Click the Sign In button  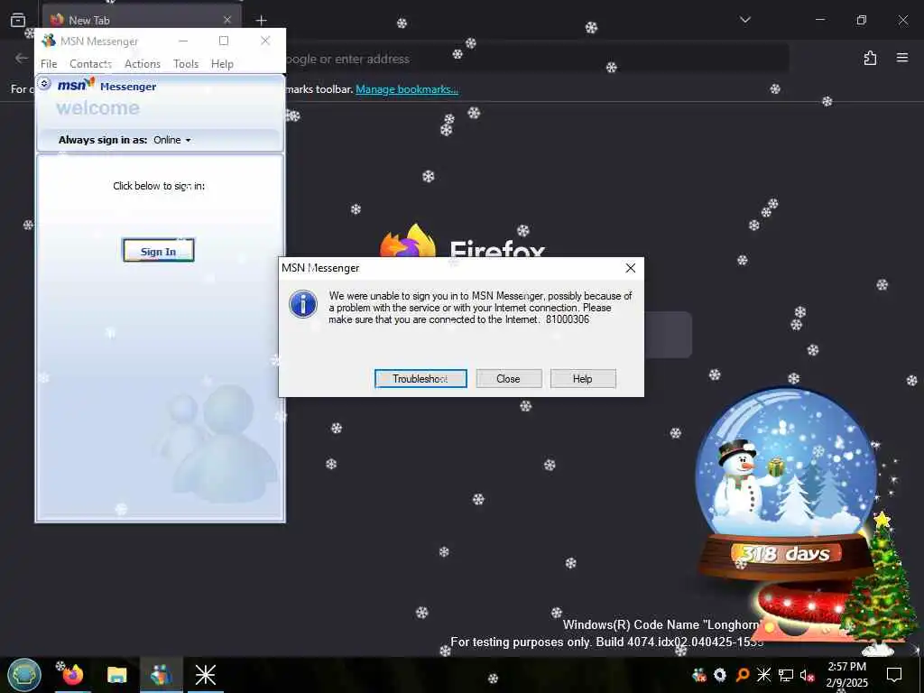159,252
